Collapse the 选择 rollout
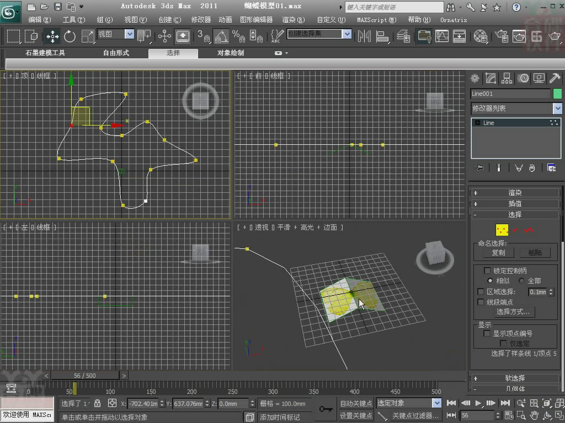Screen dimensions: 565x423 tap(515, 215)
